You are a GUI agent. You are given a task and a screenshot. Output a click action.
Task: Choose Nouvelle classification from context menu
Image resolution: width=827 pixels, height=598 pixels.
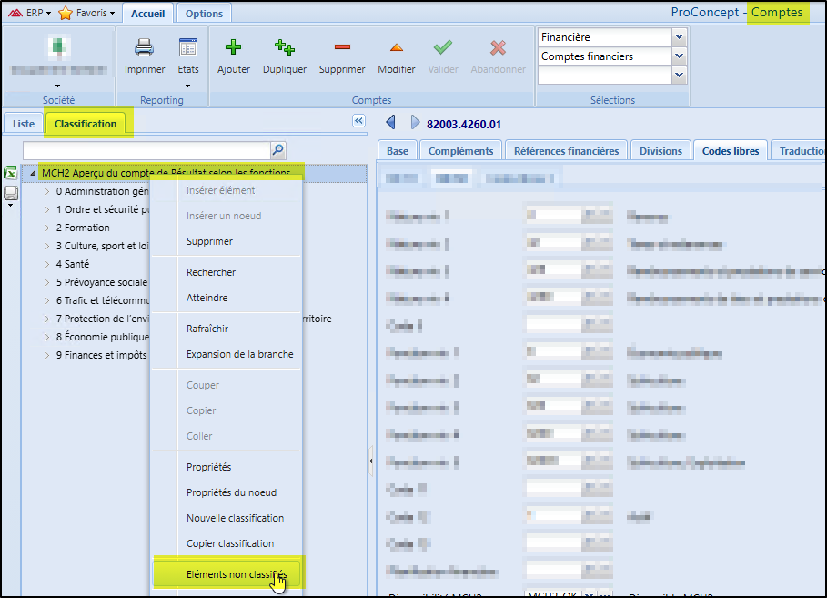(x=235, y=518)
